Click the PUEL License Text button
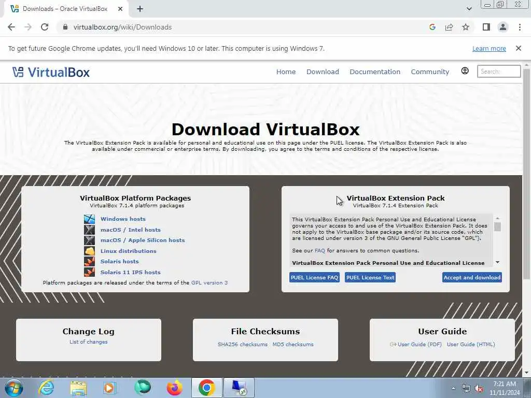The height and width of the screenshot is (398, 531). pyautogui.click(x=370, y=278)
